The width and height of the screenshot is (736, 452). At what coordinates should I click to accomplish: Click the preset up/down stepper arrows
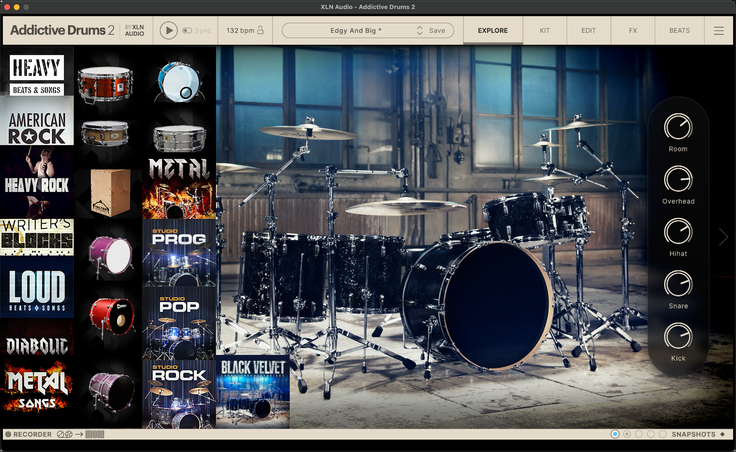[420, 30]
